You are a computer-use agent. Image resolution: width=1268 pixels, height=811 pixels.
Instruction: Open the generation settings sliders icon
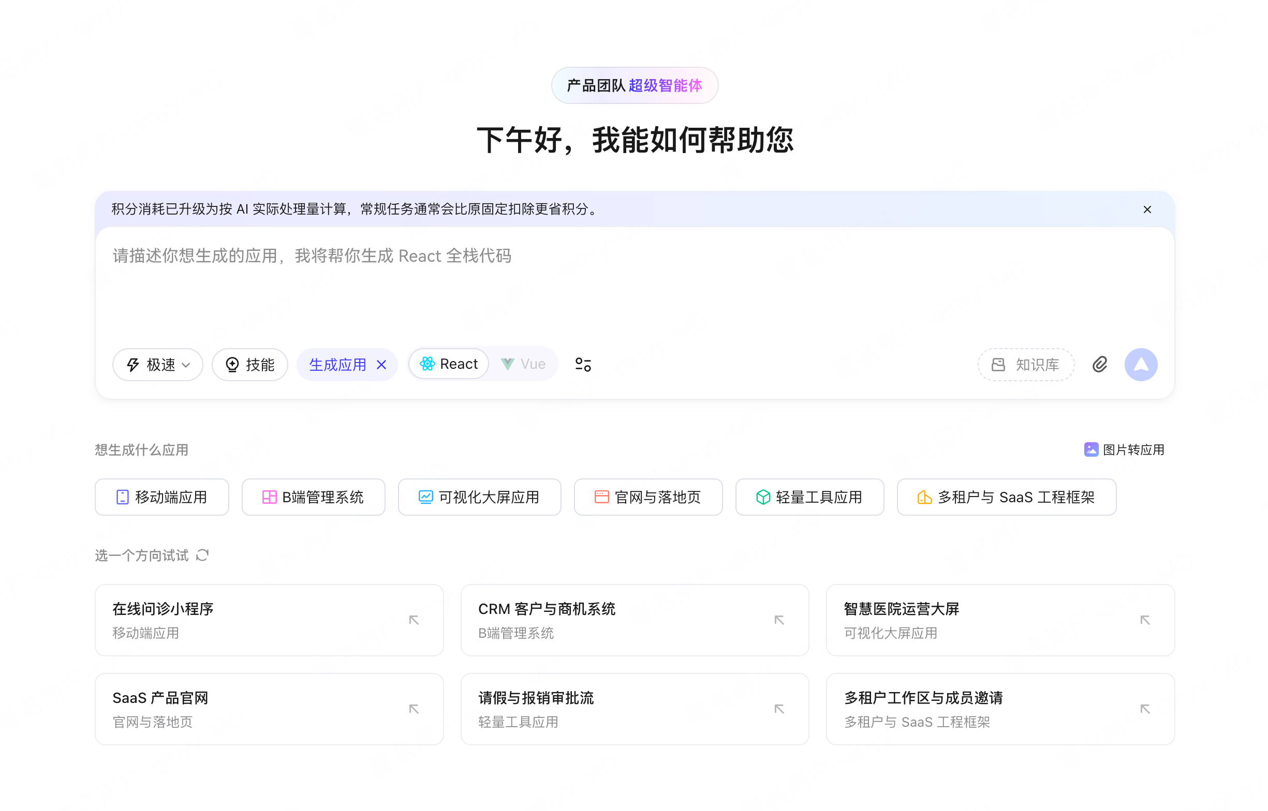(583, 365)
